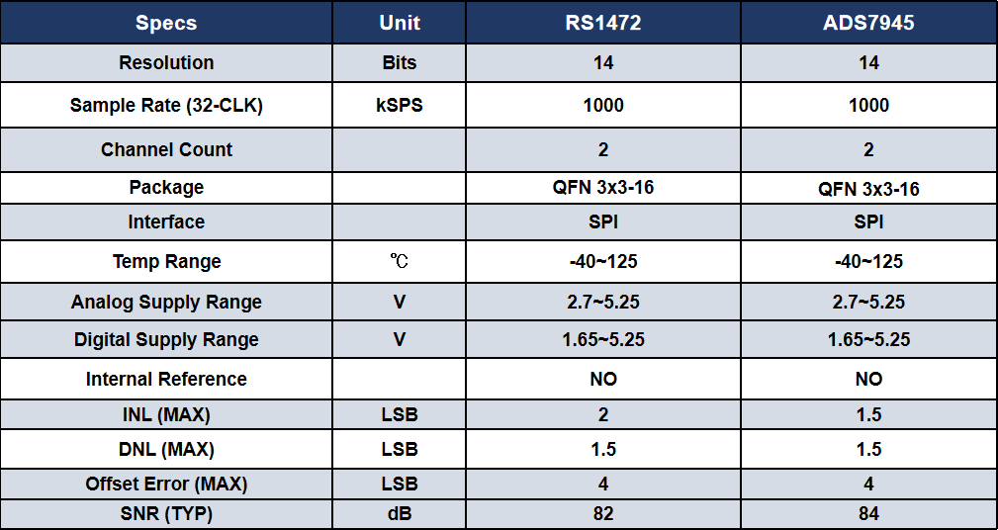Image resolution: width=998 pixels, height=530 pixels.
Task: Select the ADS7945 column header
Action: tap(868, 23)
